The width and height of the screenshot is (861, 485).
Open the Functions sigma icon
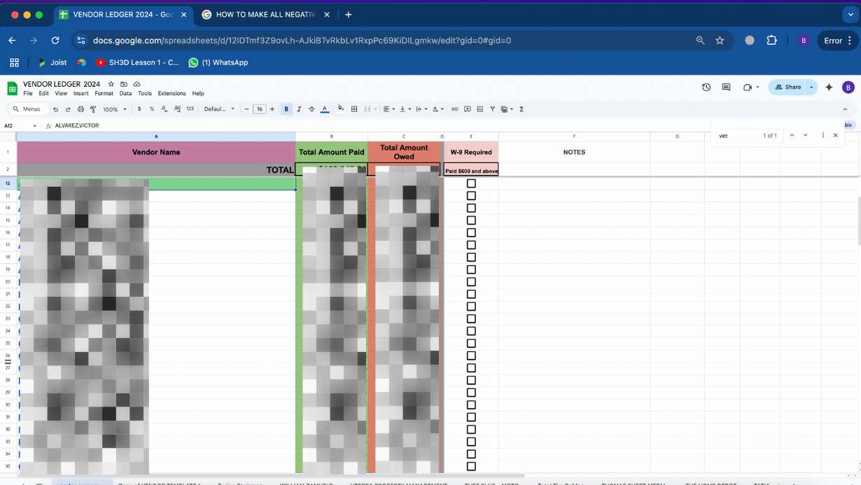521,109
